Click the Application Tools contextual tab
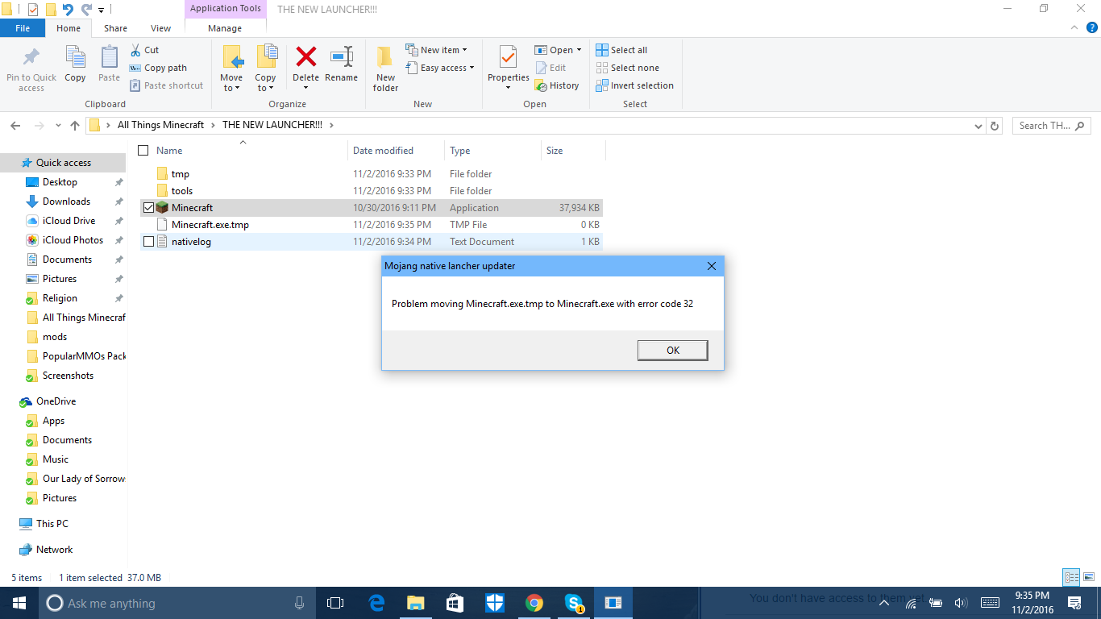 click(x=226, y=9)
